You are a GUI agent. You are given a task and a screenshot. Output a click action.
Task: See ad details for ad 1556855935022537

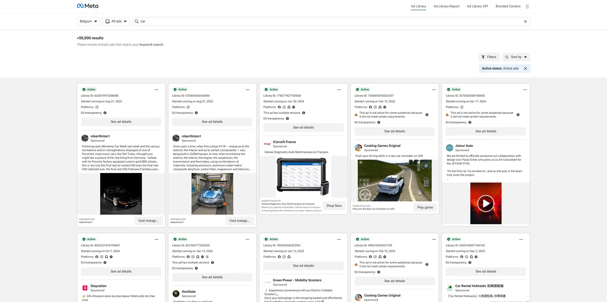[395, 131]
